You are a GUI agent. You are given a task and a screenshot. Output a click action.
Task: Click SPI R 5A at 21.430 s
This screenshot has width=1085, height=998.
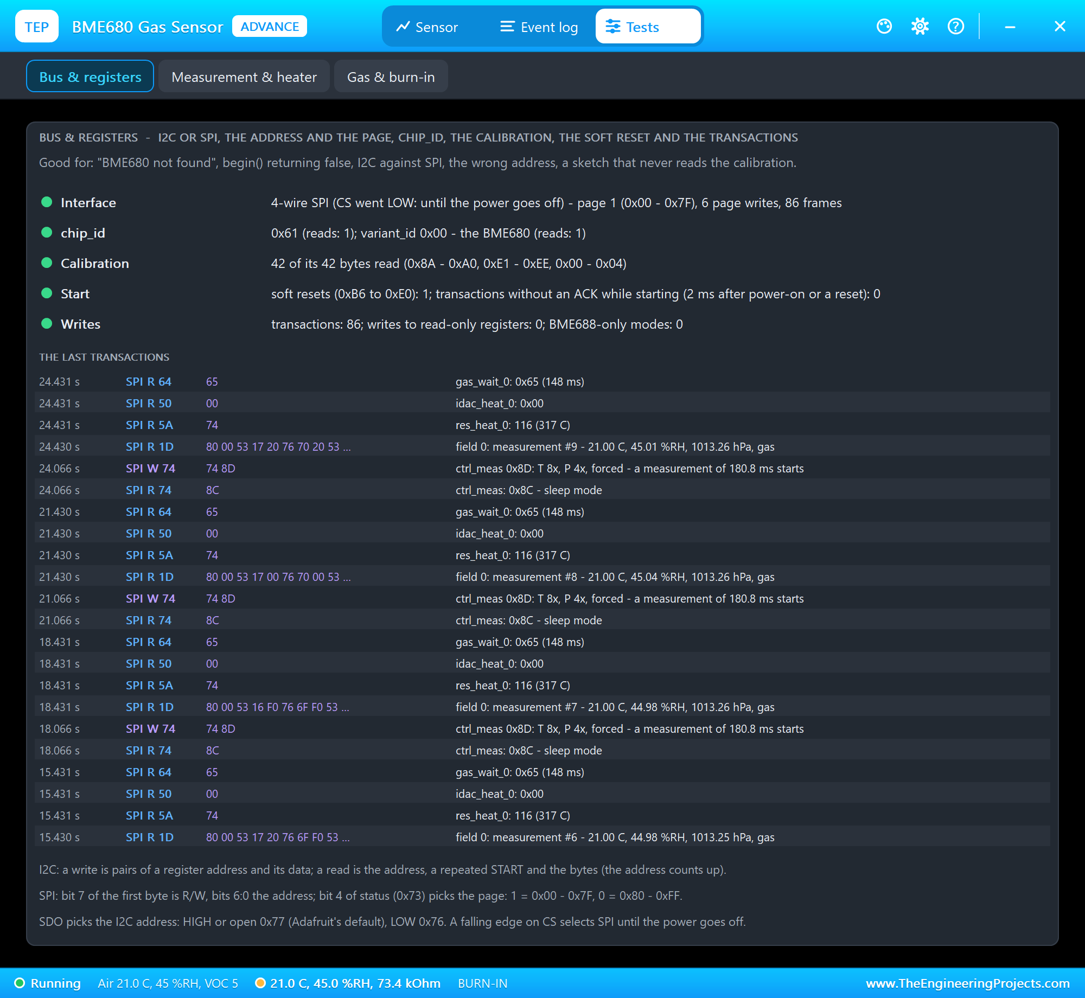[x=149, y=555]
